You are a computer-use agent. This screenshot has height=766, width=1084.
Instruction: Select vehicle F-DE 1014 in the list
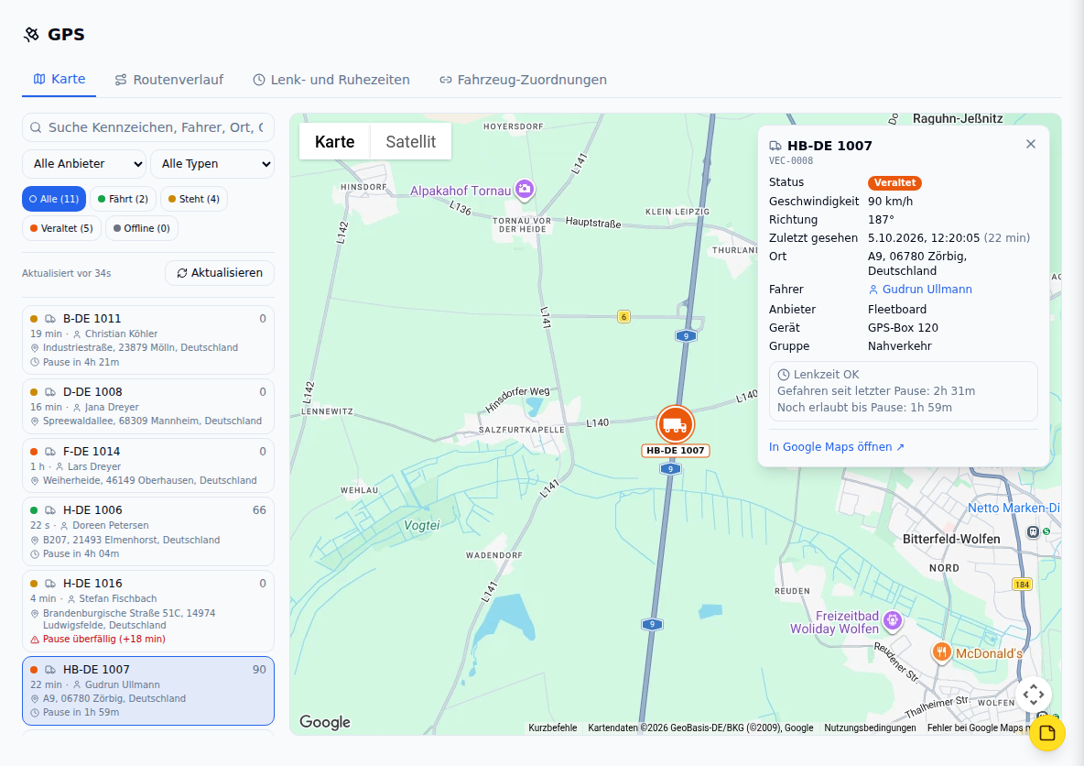tap(148, 465)
